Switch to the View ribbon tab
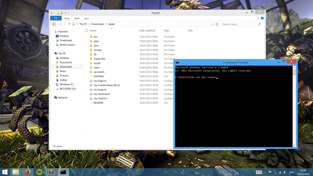This screenshot has height=176, width=313. coord(86,19)
